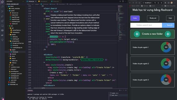
Task: Add a new terminal with the plus icon
Action: click(120, 90)
